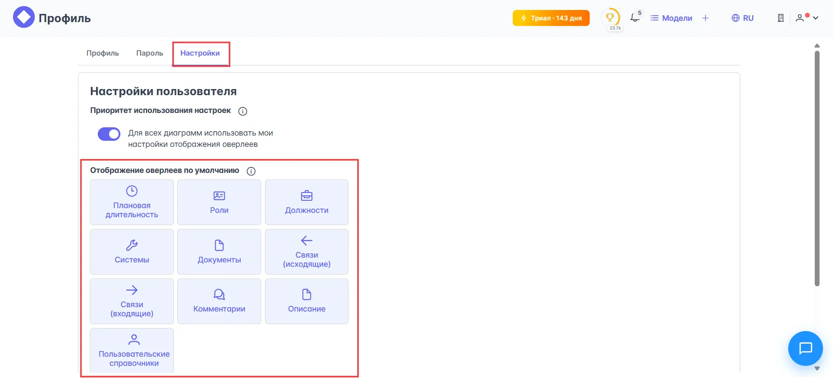Toggle the Плановая длительность overlay tile
833x378 pixels.
click(x=132, y=202)
